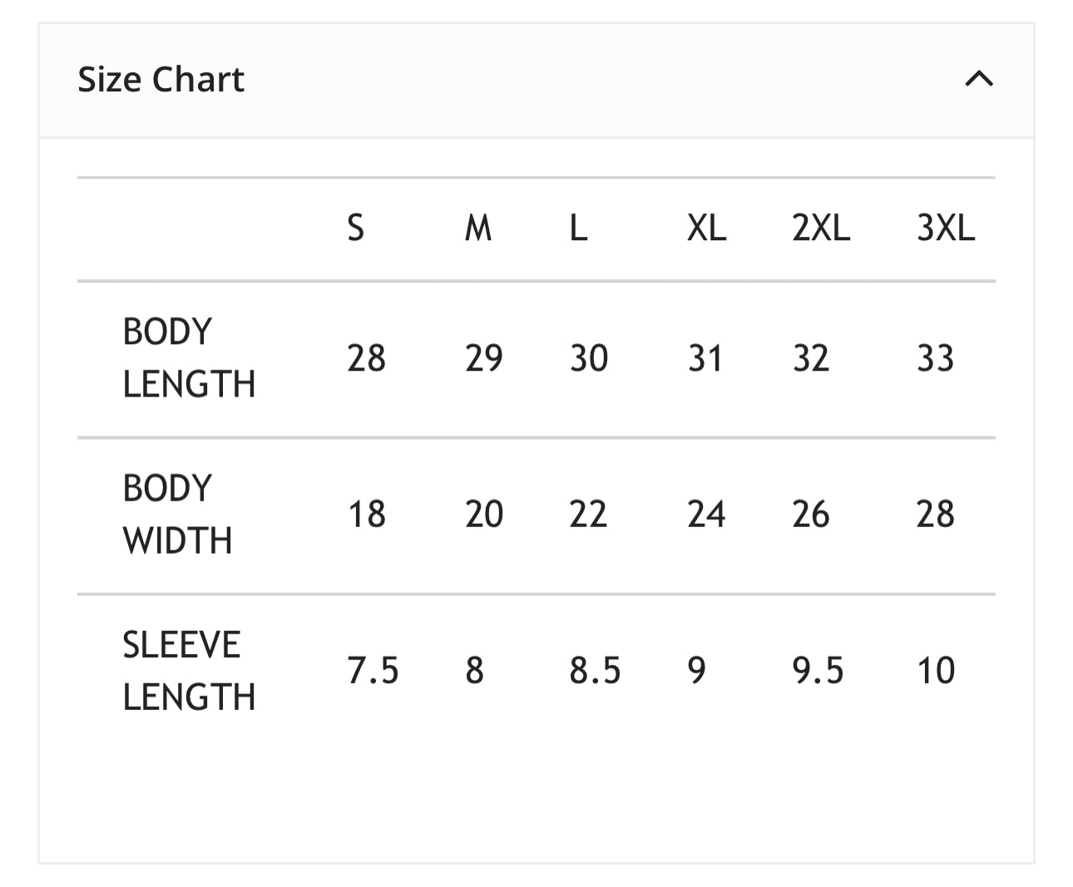
Task: Select the 2XL size column header
Action: (x=821, y=228)
